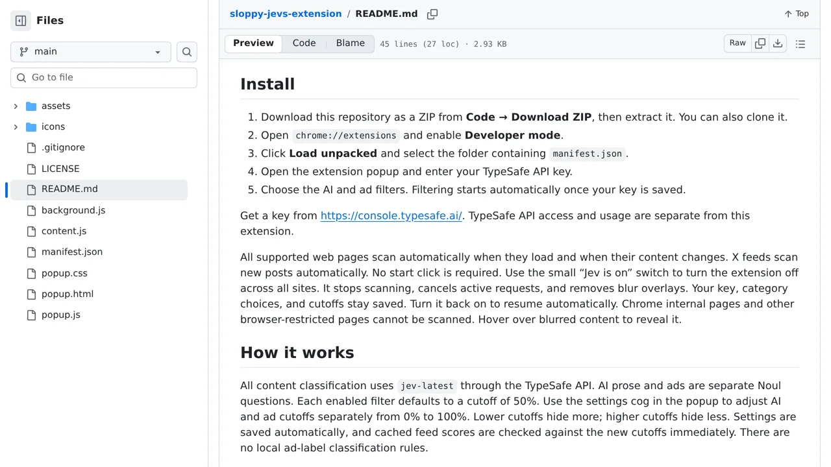Click the file icon beside popup.css
This screenshot has width=831, height=467.
31,273
